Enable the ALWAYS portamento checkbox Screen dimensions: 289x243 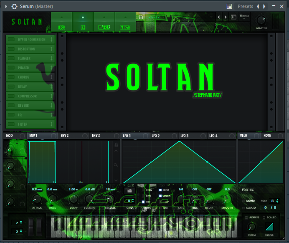click(246, 218)
